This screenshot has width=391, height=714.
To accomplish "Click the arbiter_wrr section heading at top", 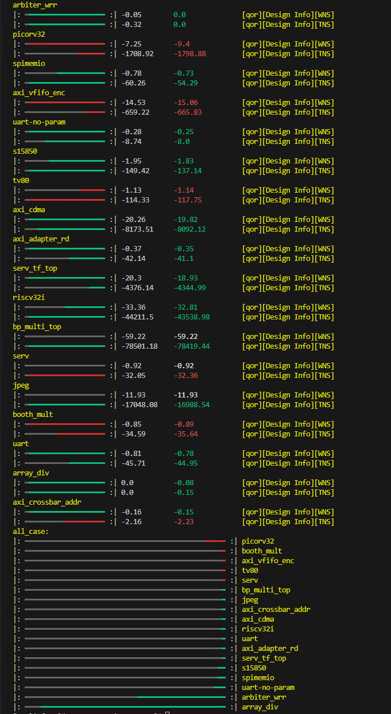I will [35, 5].
